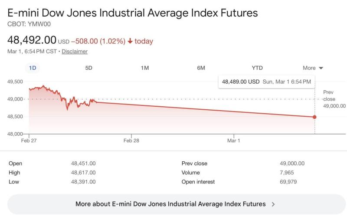Click the Mar 1 date axis label
Viewport: 347px width, 216px height.
point(233,141)
